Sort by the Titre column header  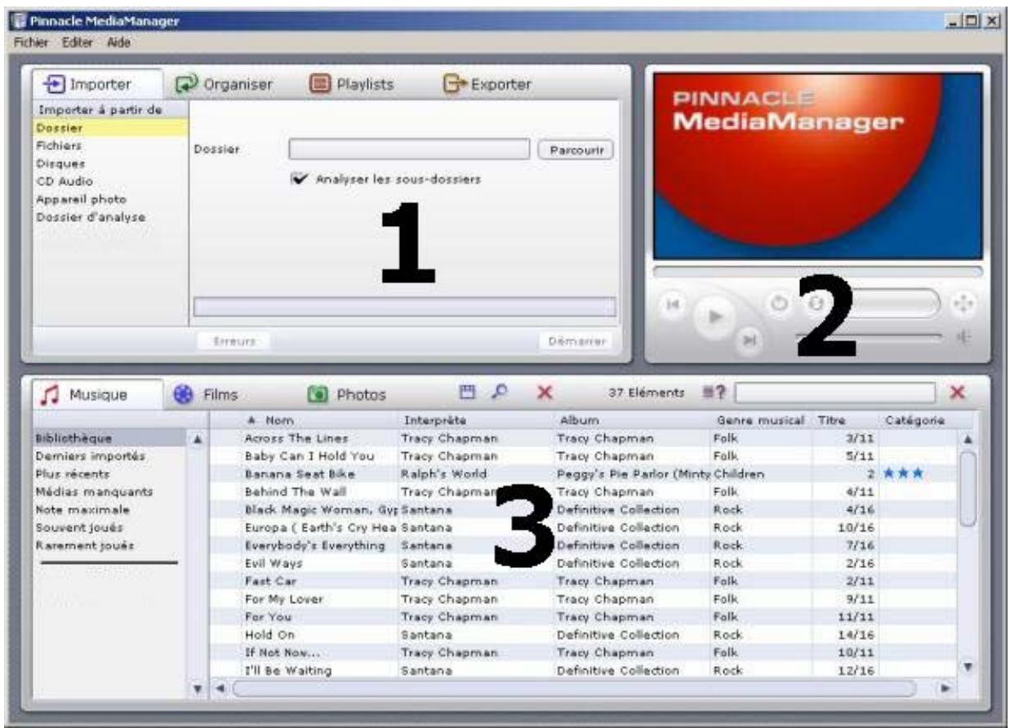pos(846,420)
